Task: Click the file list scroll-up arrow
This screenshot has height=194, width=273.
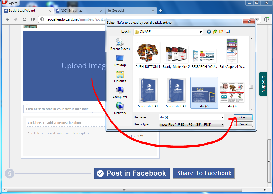Action: tap(251, 39)
